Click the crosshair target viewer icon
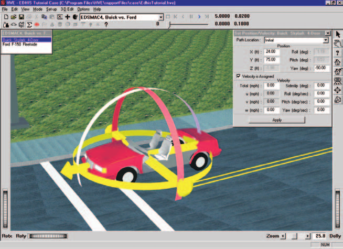The image size is (343, 249). tap(338, 90)
